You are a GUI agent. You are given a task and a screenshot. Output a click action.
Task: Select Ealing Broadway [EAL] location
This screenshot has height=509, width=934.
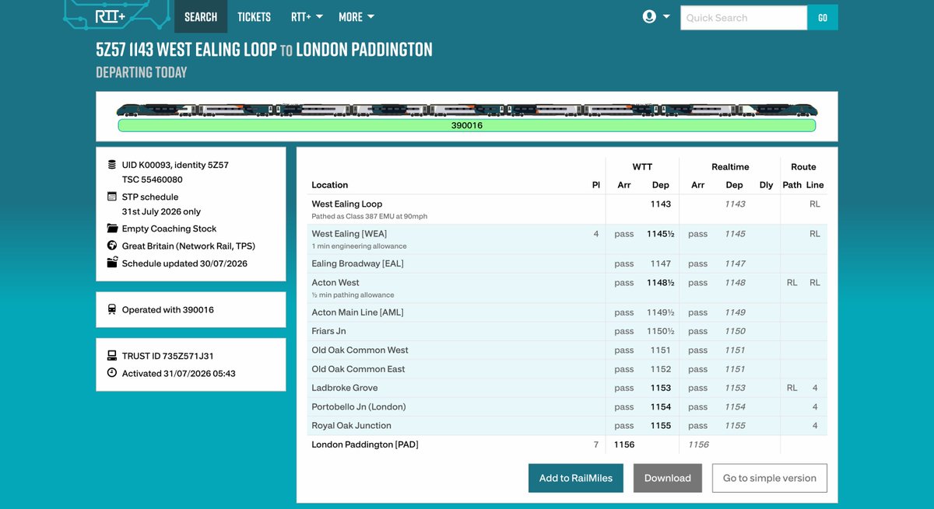[357, 263]
